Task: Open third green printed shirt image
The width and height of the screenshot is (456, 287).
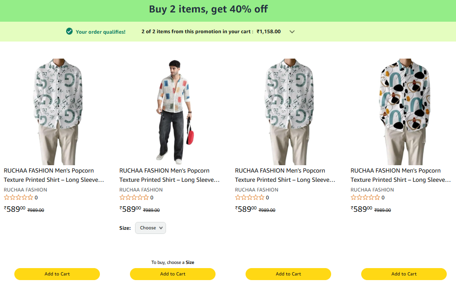Action: 288,112
